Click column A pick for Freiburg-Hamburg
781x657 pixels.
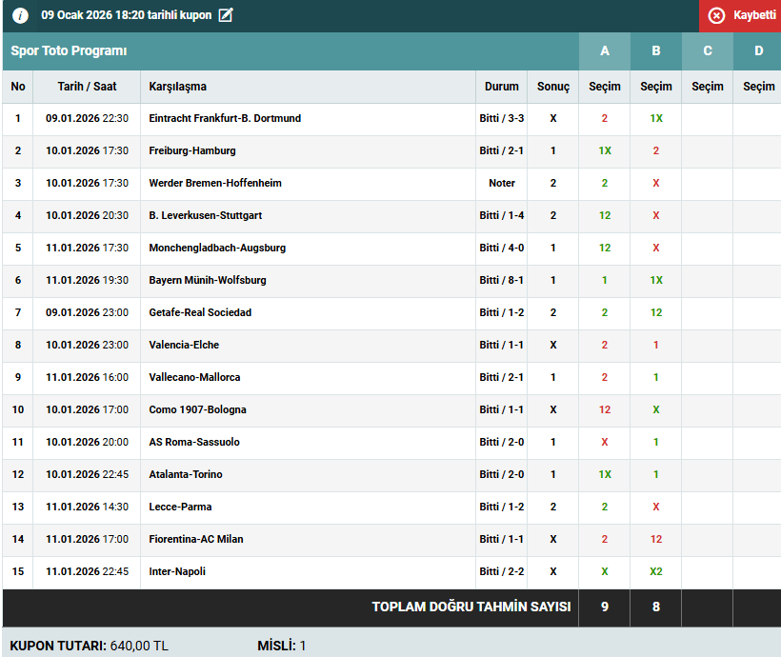pyautogui.click(x=605, y=151)
